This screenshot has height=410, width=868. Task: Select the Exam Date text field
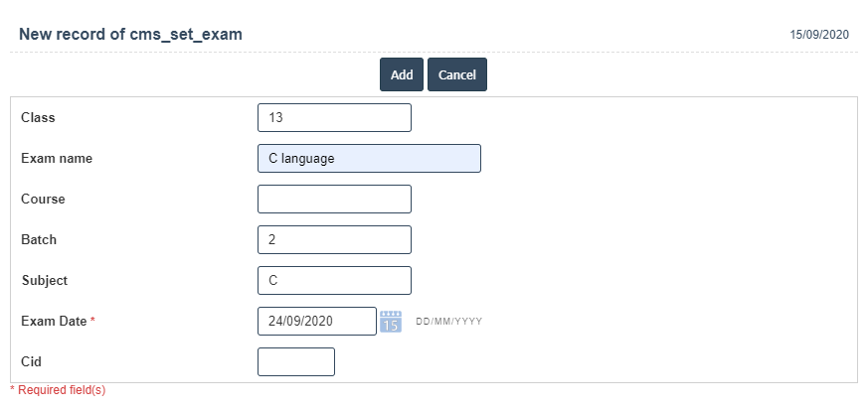(x=317, y=322)
